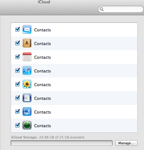Viewport: 144px width, 150px height.
Task: Toggle the checkbox beside the radar icon
Action: [x=17, y=125]
